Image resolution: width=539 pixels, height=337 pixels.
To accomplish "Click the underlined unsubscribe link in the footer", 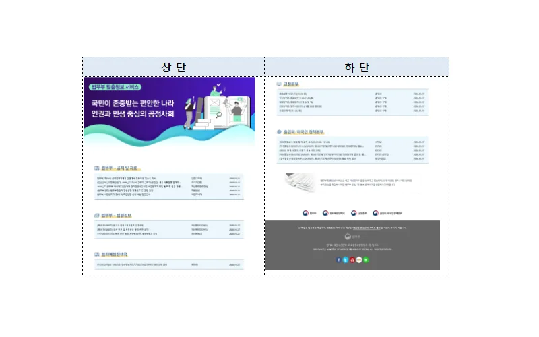I will (x=367, y=228).
